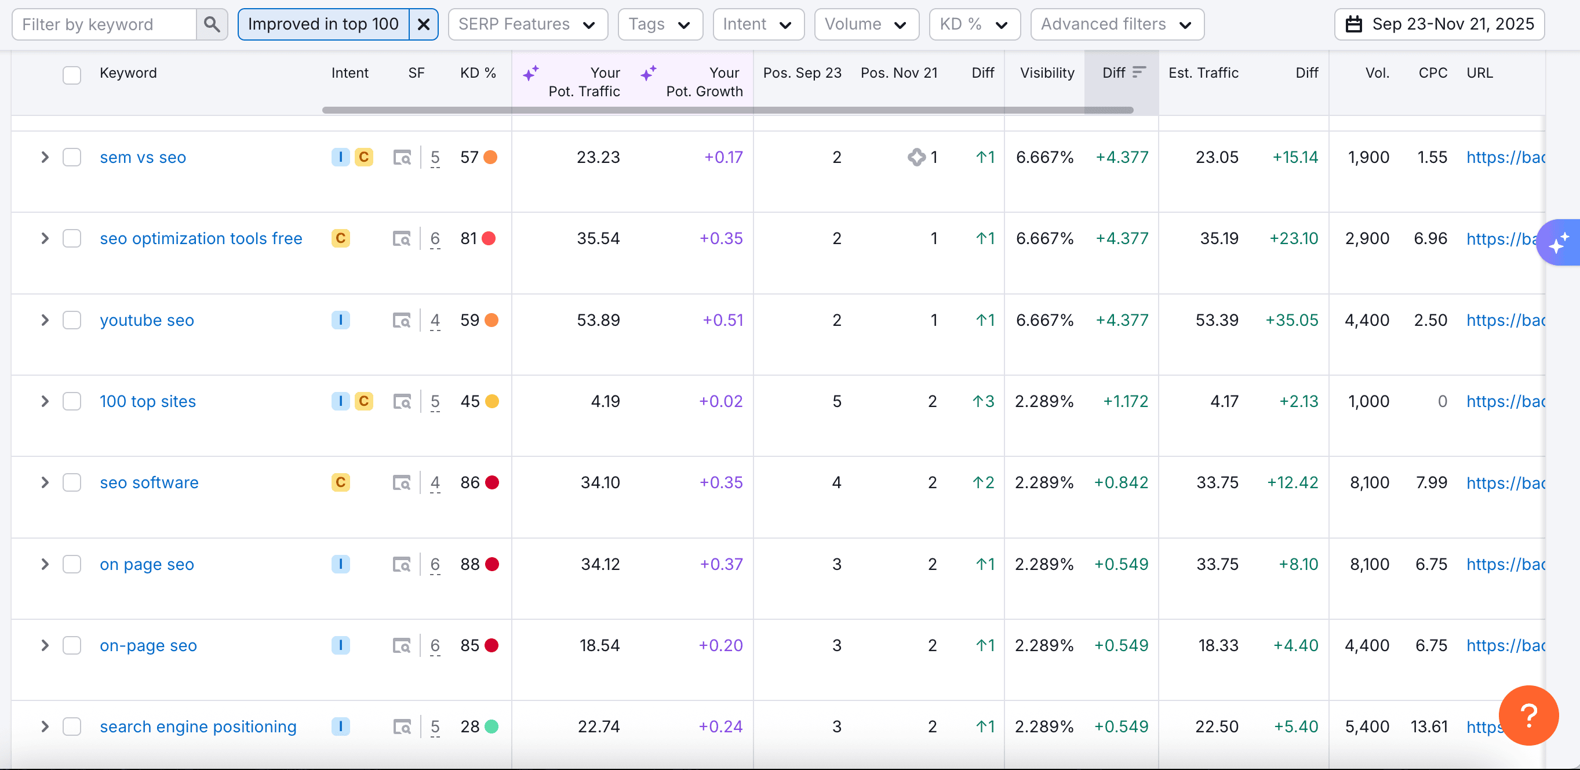Image resolution: width=1580 pixels, height=770 pixels.
Task: Click the sort icon on the Visibility Diff column
Action: point(1139,72)
